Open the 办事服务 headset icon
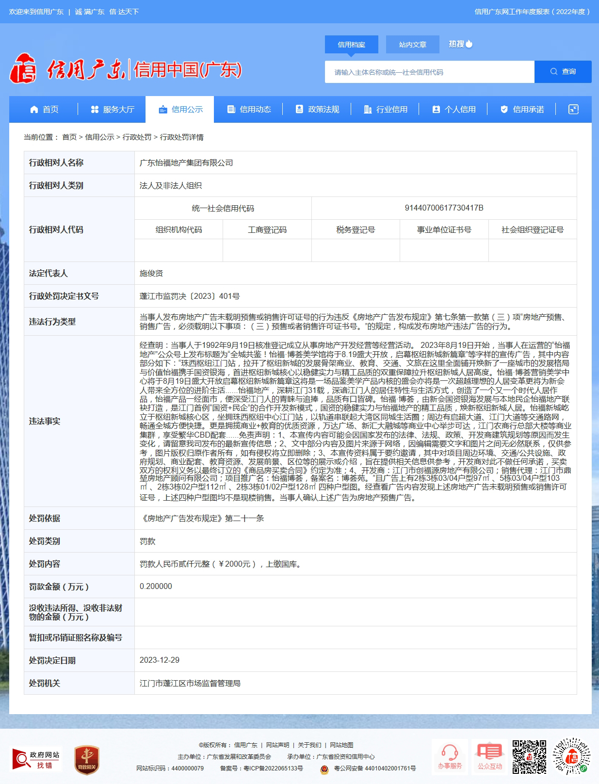Viewport: 599px width, 784px height. pyautogui.click(x=450, y=756)
